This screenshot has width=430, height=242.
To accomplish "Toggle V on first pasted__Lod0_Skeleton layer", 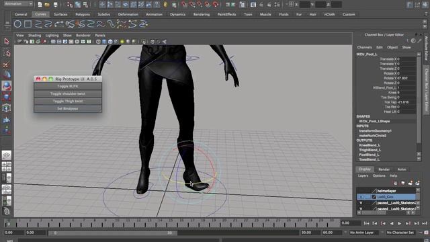I will point(361,203).
